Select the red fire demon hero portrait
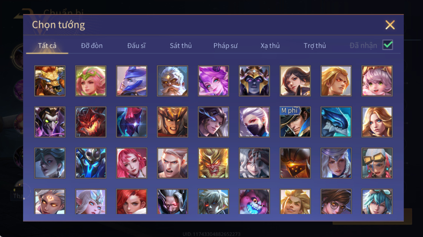 91,122
